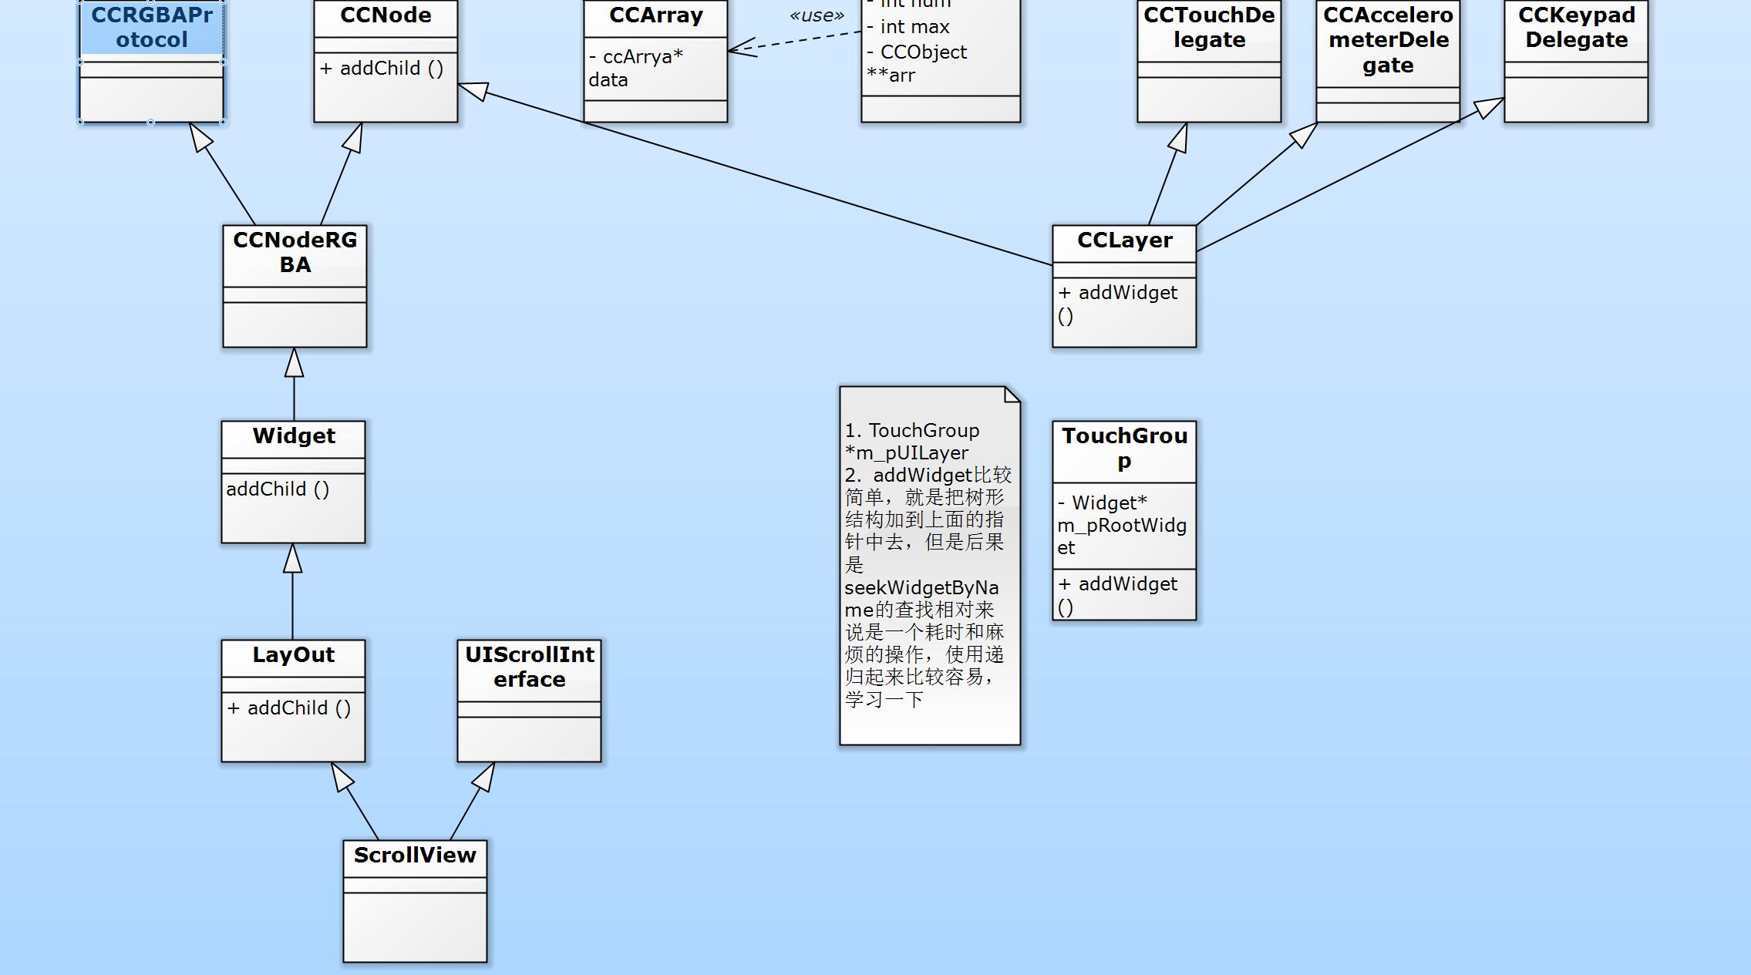The height and width of the screenshot is (975, 1751).
Task: Click 'addChild ()' method in Widget class
Action: tap(278, 489)
